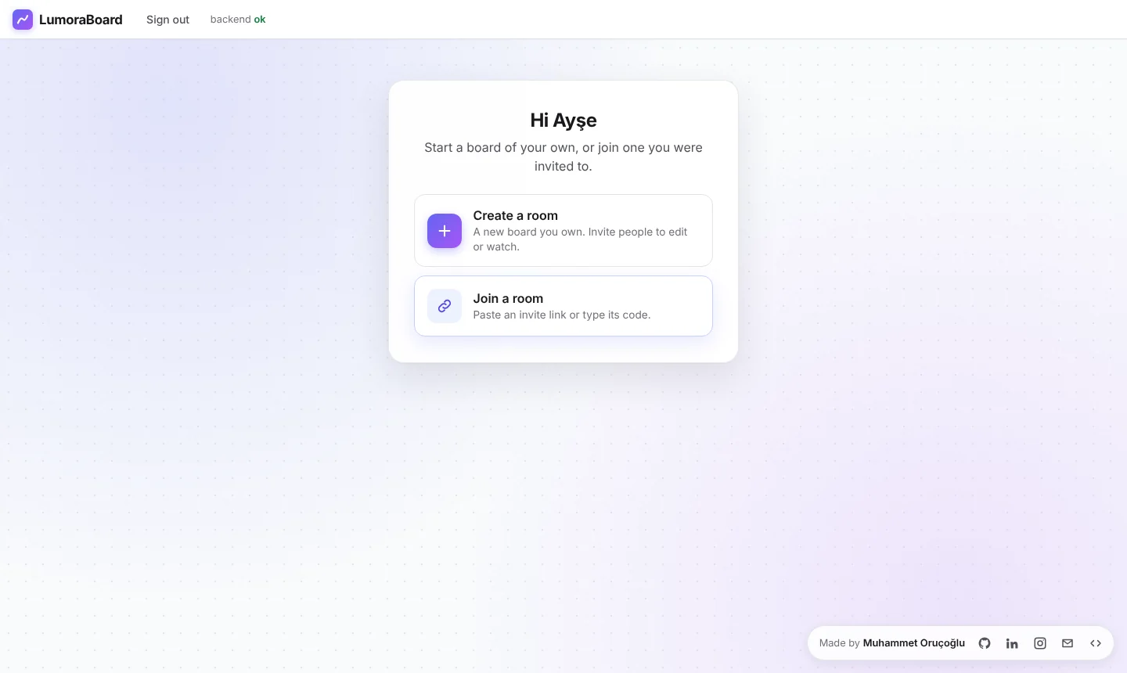
Task: Open the GitHub profile icon
Action: click(x=985, y=643)
